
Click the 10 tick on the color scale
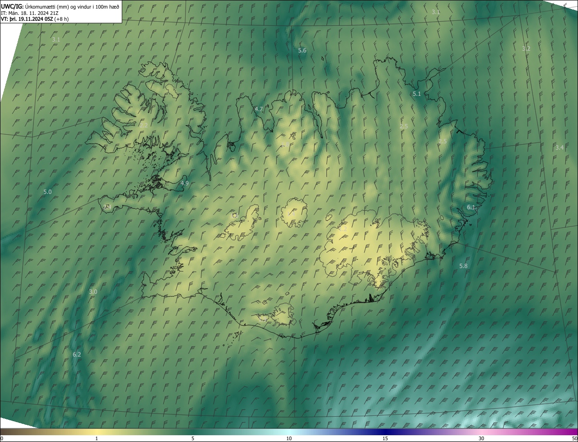(289, 438)
